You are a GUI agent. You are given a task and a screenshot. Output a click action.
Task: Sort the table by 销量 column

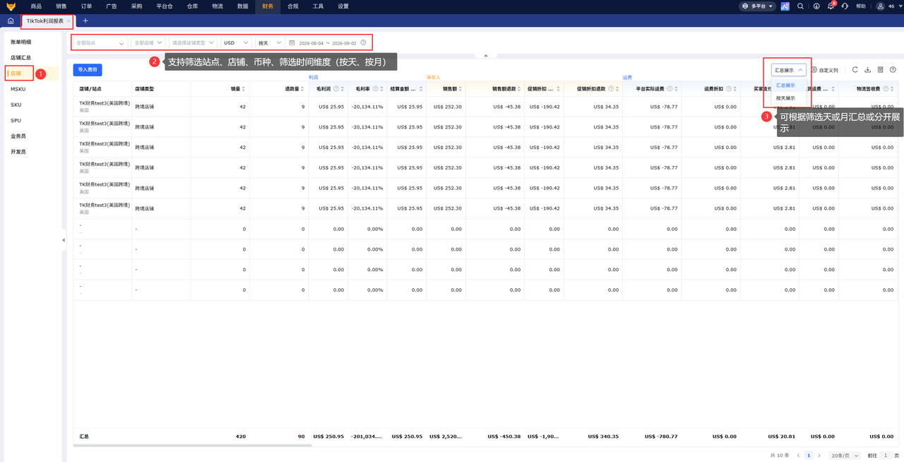(244, 89)
